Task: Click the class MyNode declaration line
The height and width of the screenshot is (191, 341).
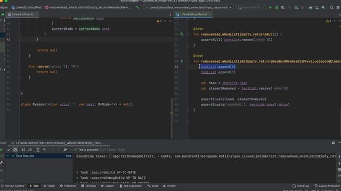Action: 77,105
